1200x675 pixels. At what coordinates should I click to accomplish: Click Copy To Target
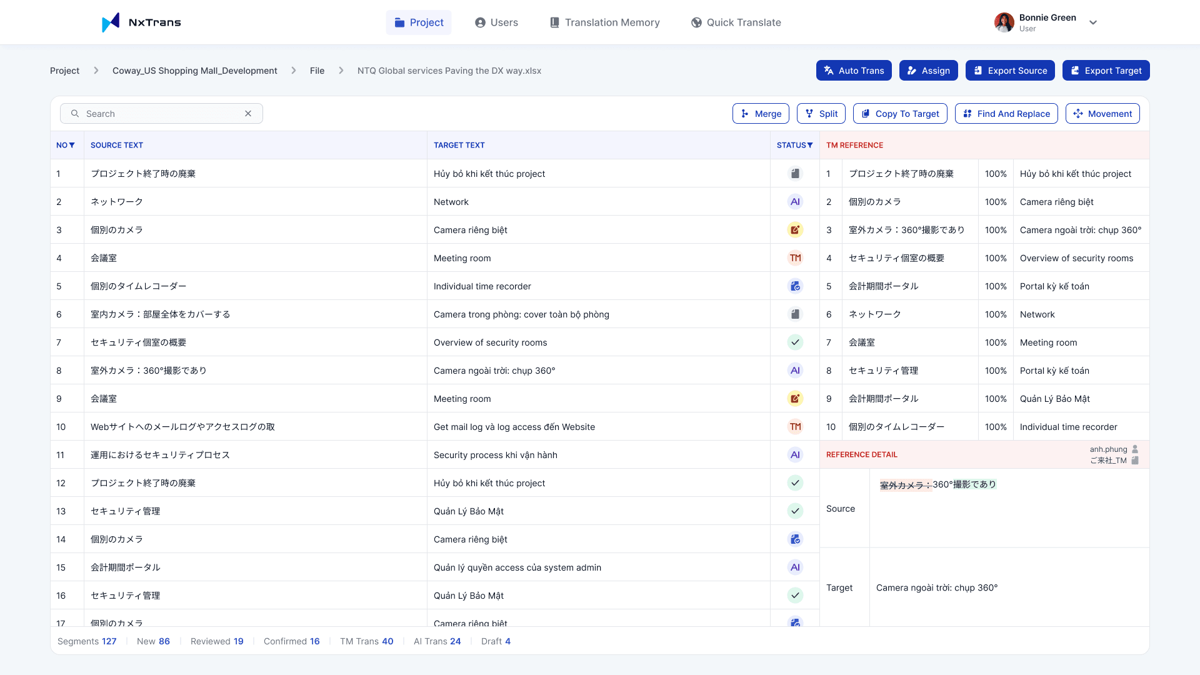[x=900, y=114]
